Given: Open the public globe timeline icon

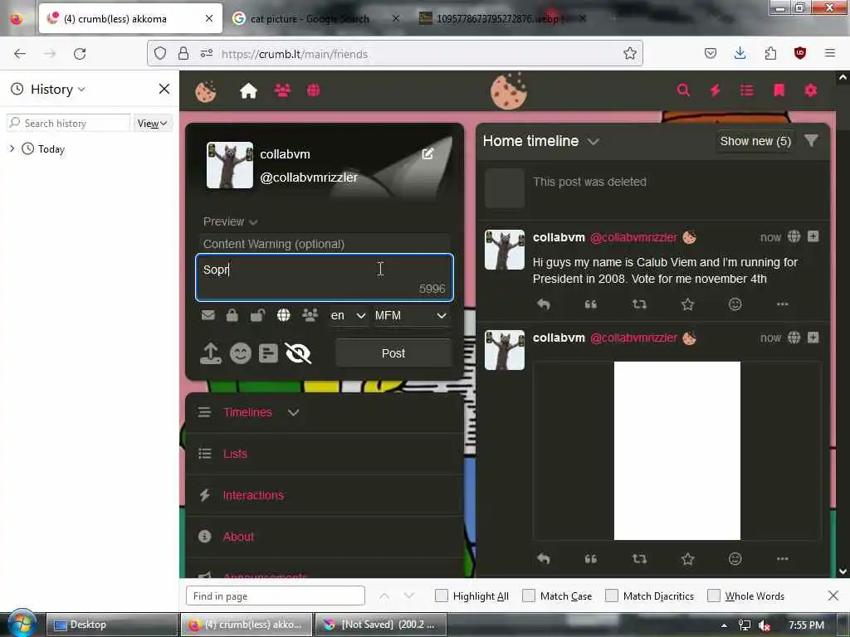Looking at the screenshot, I should (313, 90).
